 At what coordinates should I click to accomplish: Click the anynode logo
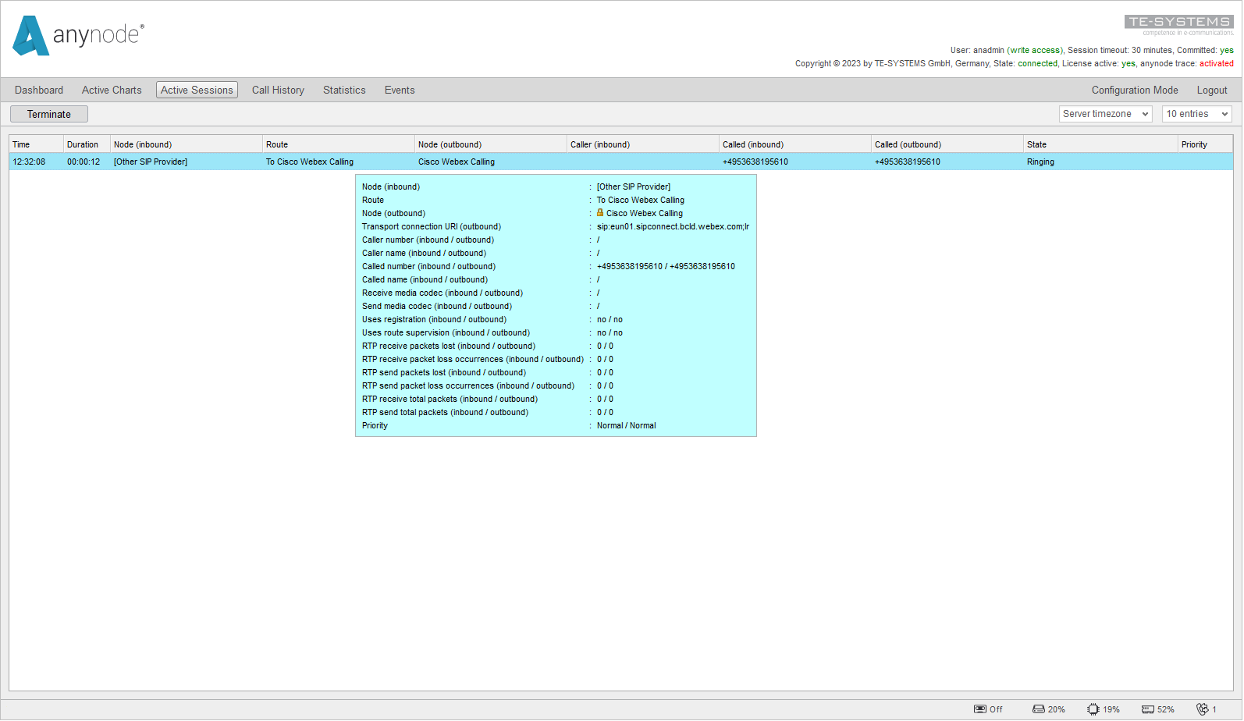78,35
